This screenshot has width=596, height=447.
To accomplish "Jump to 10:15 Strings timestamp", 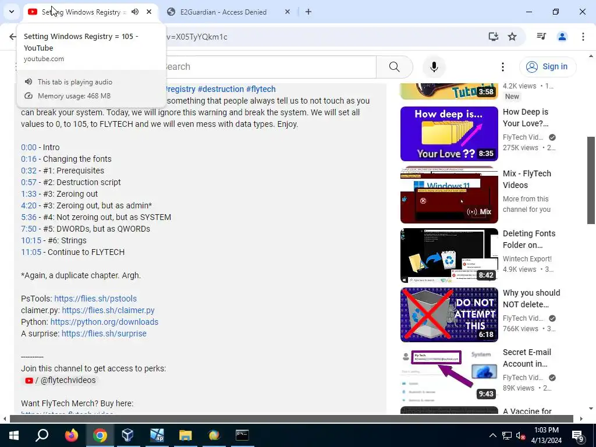I will click(x=31, y=240).
